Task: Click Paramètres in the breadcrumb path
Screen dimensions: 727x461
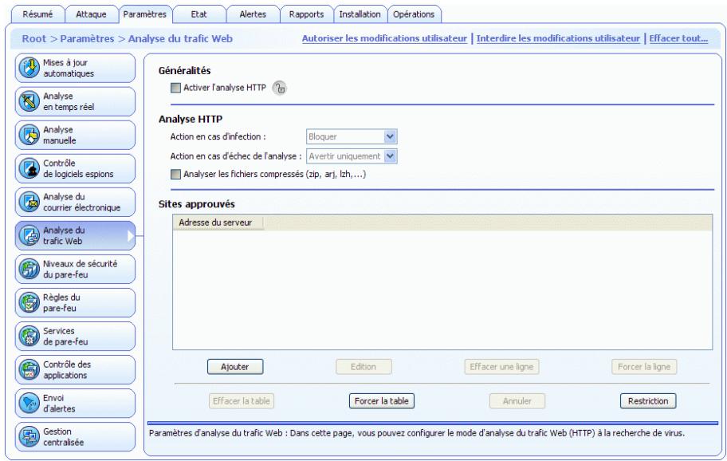Action: [x=87, y=38]
